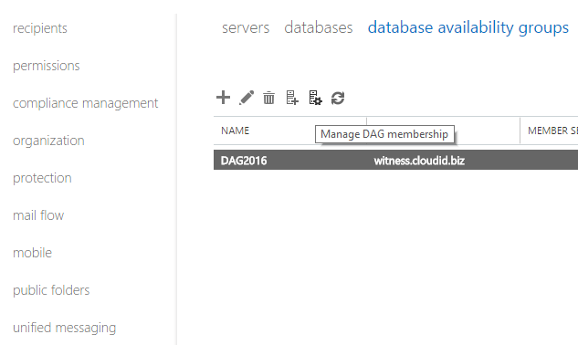Go to permissions section

(46, 66)
